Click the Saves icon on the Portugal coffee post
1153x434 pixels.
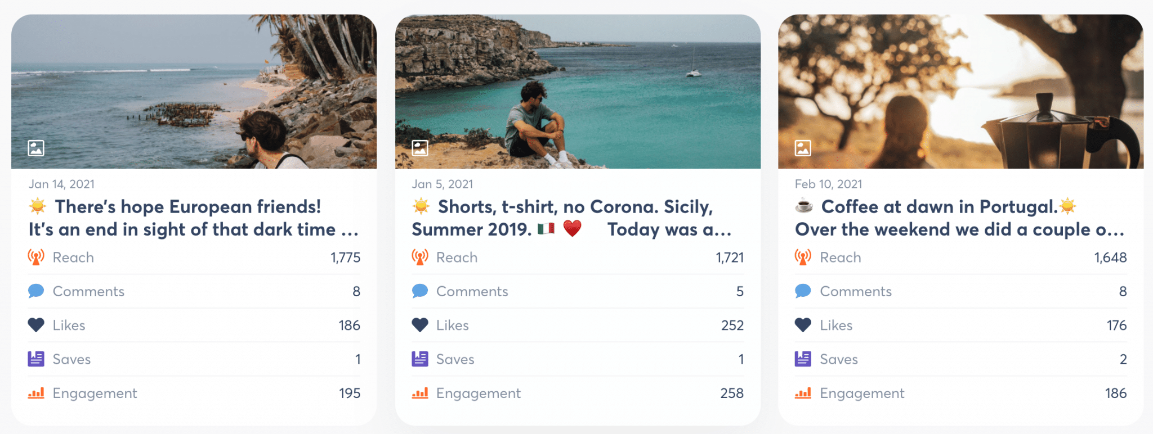(803, 359)
